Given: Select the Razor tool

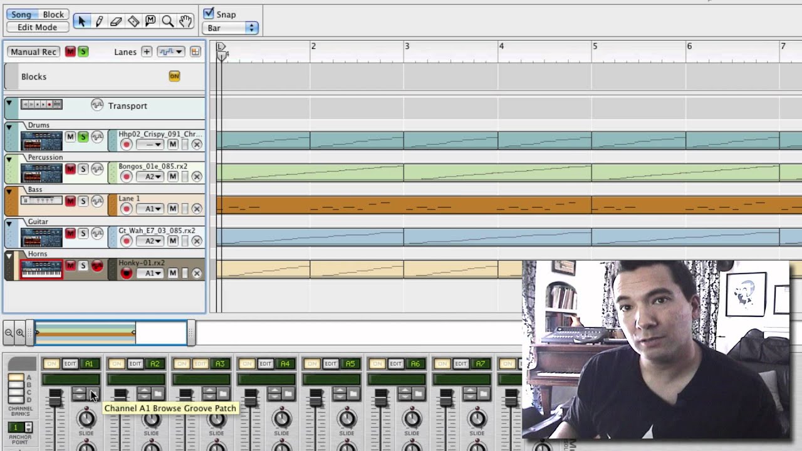Looking at the screenshot, I should pyautogui.click(x=133, y=21).
